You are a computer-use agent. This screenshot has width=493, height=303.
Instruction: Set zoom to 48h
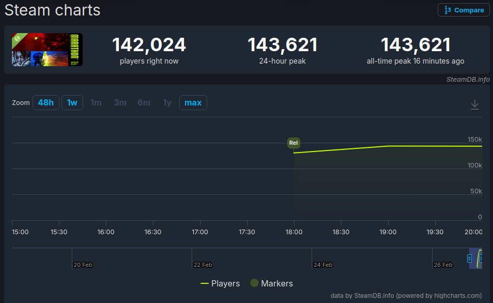(46, 102)
